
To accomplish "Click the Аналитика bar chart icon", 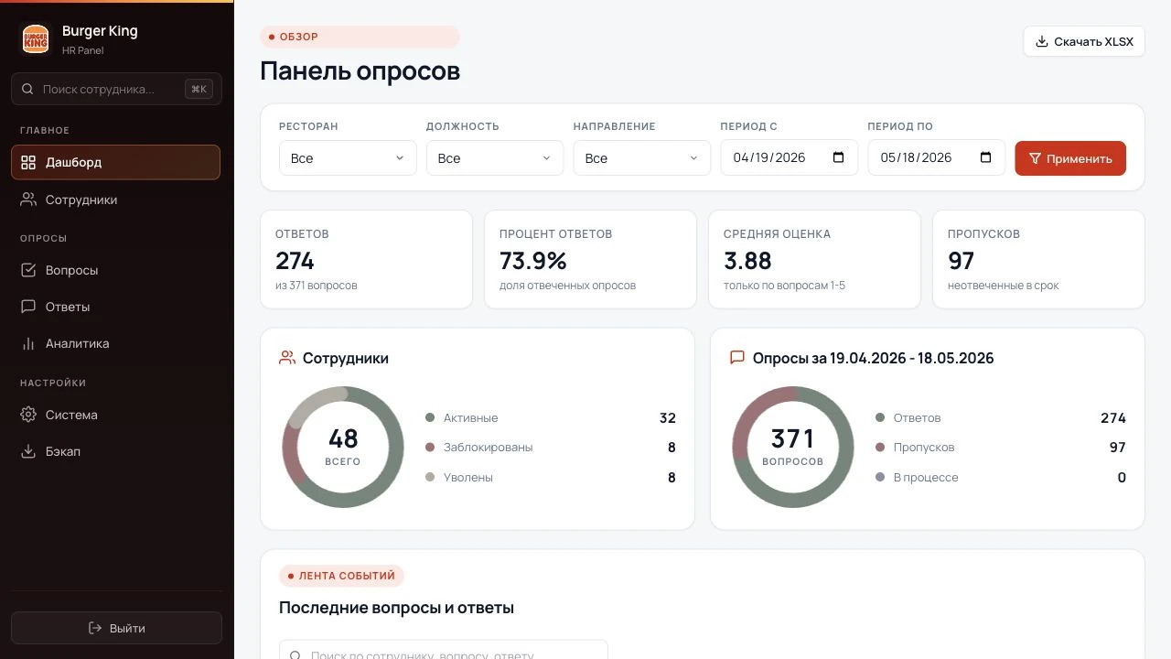I will (x=28, y=343).
